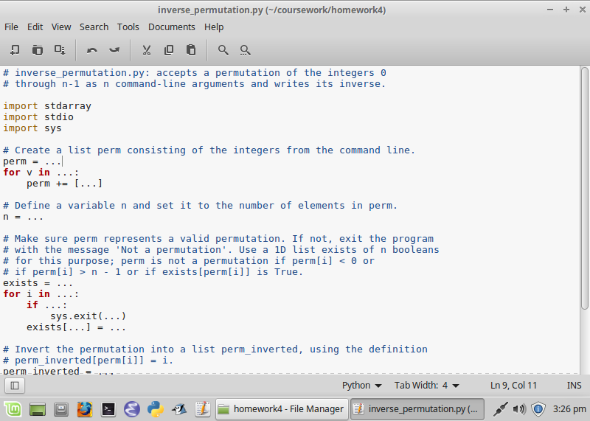
Task: Create a new document from toolbar
Action: point(15,50)
